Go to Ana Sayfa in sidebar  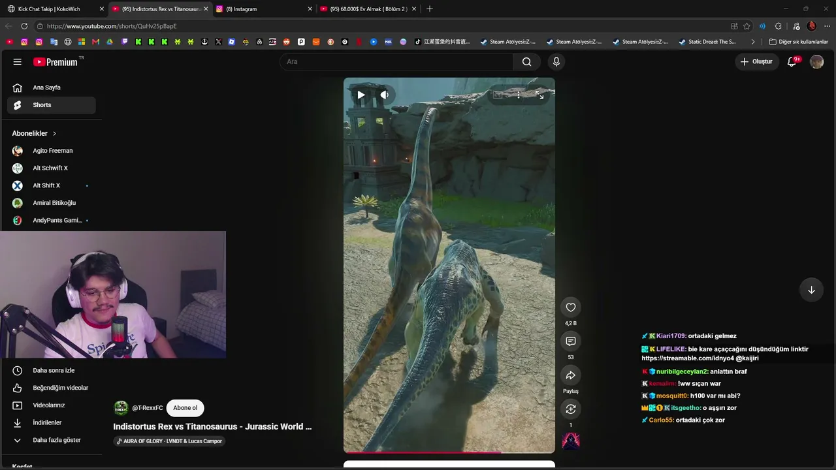51,87
